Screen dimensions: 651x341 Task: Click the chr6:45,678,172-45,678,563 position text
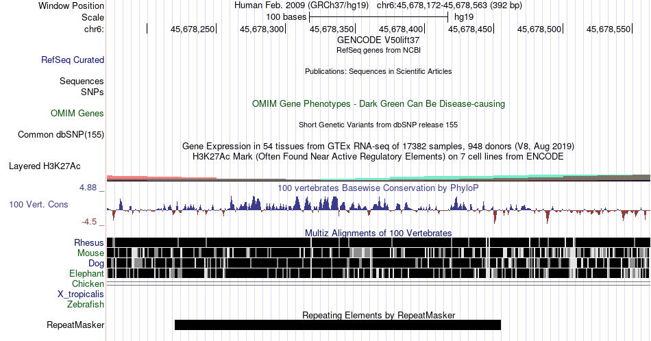[x=450, y=5]
